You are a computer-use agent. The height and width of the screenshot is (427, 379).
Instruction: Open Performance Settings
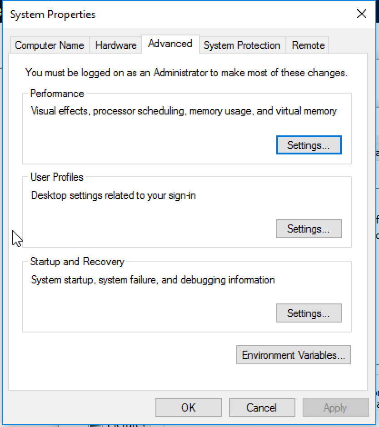click(x=309, y=145)
